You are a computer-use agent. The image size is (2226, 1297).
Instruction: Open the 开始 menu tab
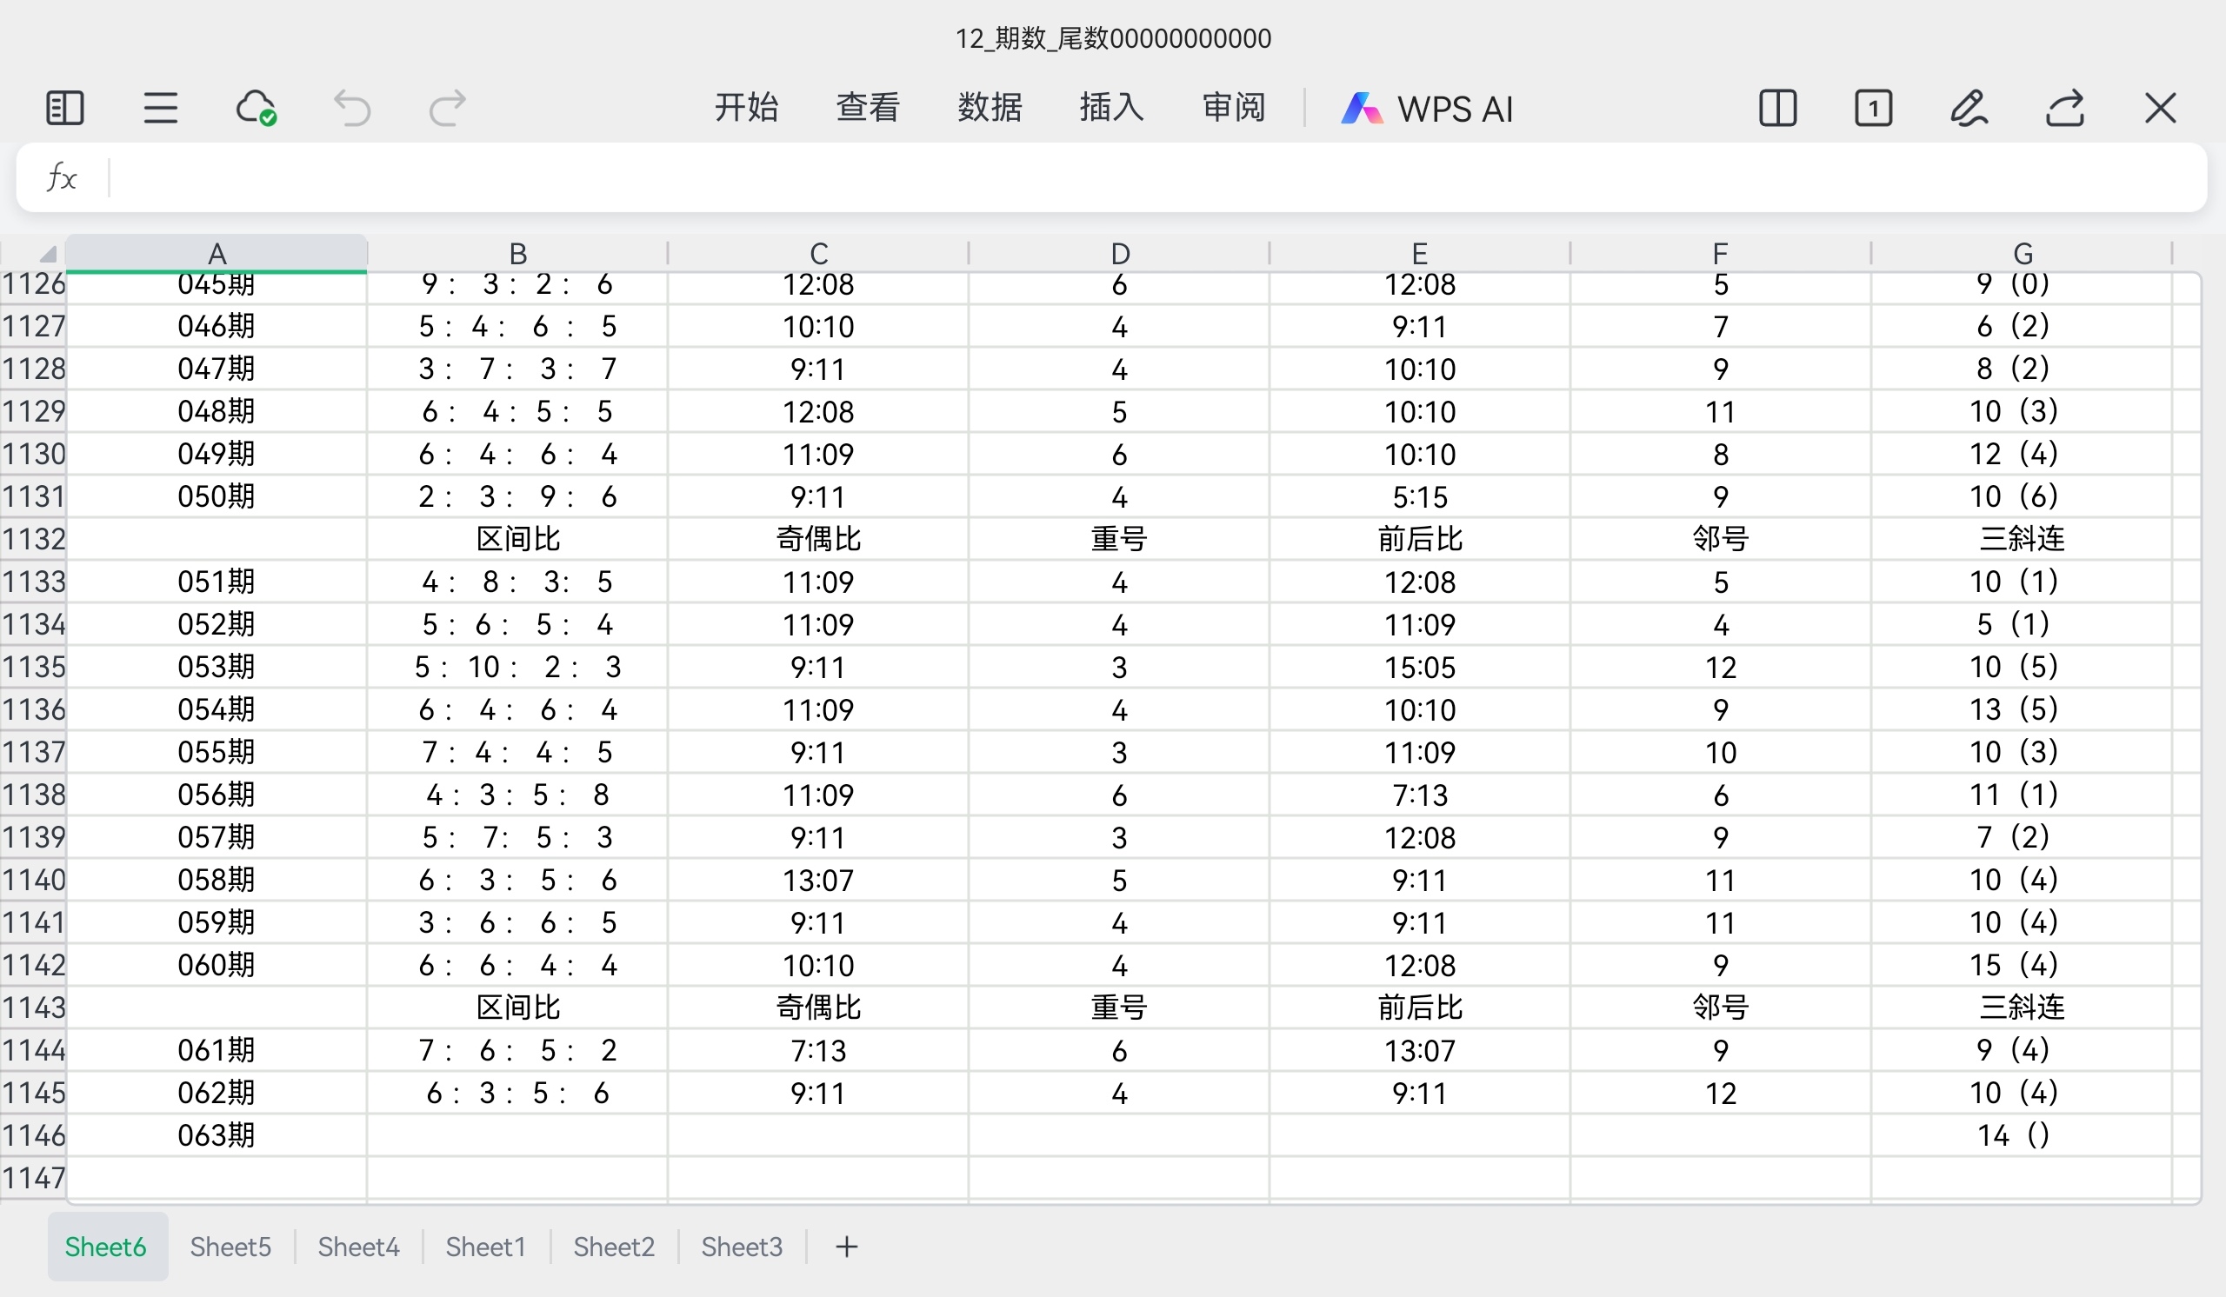click(745, 108)
